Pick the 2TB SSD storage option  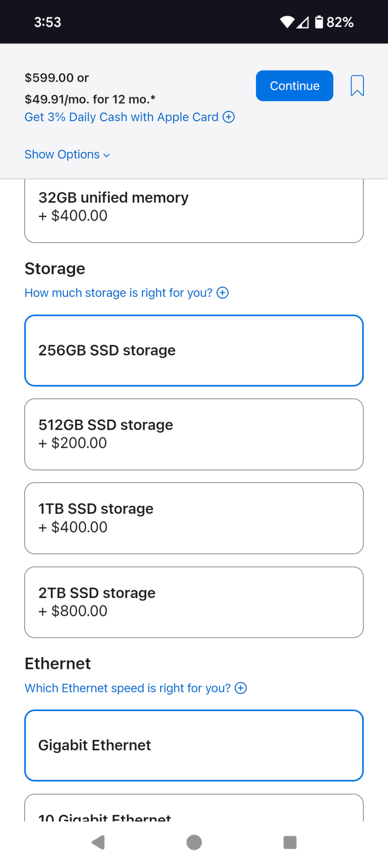click(x=194, y=602)
